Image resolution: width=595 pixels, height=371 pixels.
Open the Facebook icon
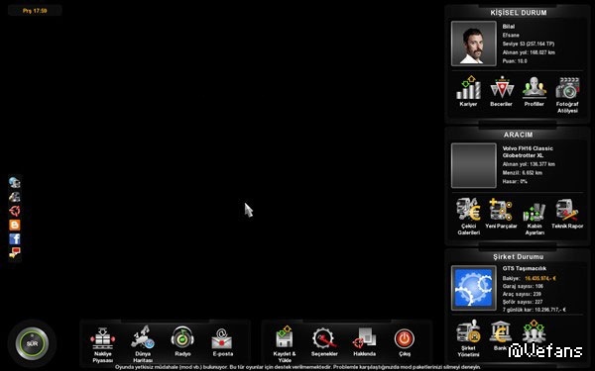(15, 238)
